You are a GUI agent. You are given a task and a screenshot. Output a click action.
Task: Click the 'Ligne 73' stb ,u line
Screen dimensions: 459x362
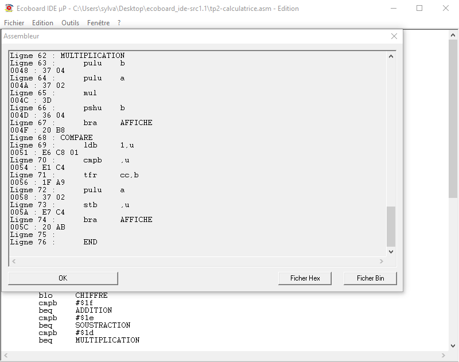[x=69, y=205]
